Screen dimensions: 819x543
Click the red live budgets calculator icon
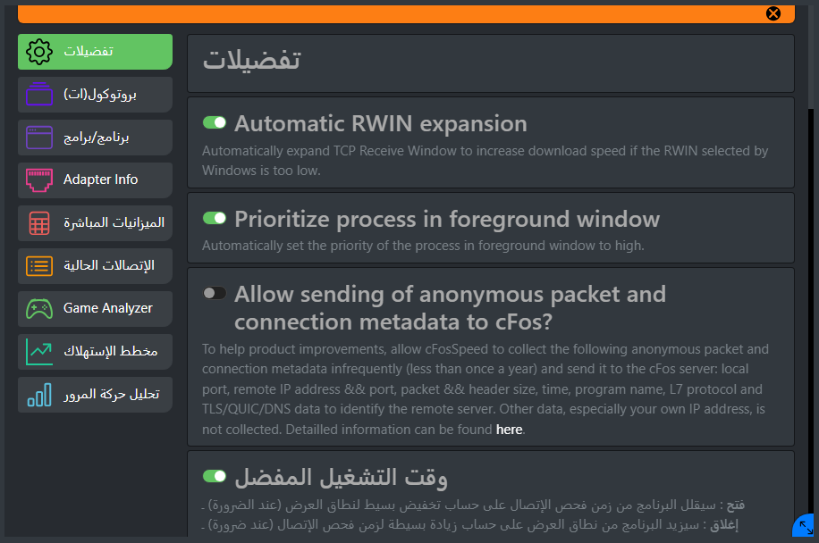[39, 223]
